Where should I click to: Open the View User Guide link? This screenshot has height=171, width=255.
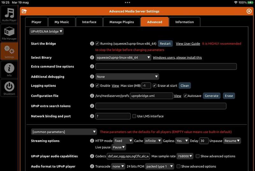point(188,44)
